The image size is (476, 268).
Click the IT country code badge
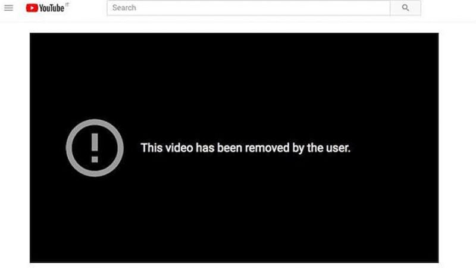(67, 4)
